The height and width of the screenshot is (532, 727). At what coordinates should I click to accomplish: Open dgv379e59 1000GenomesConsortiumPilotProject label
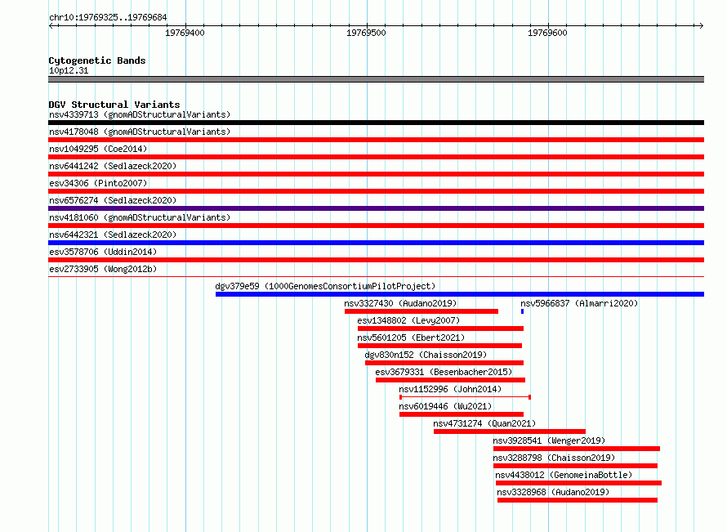[x=325, y=286]
